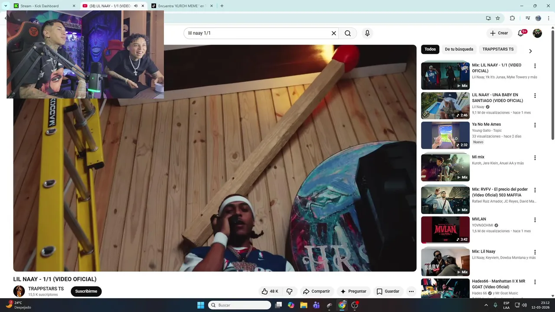Click the Chrome taskbar icon
Viewport: 555px width, 312px height.
pyautogui.click(x=342, y=305)
